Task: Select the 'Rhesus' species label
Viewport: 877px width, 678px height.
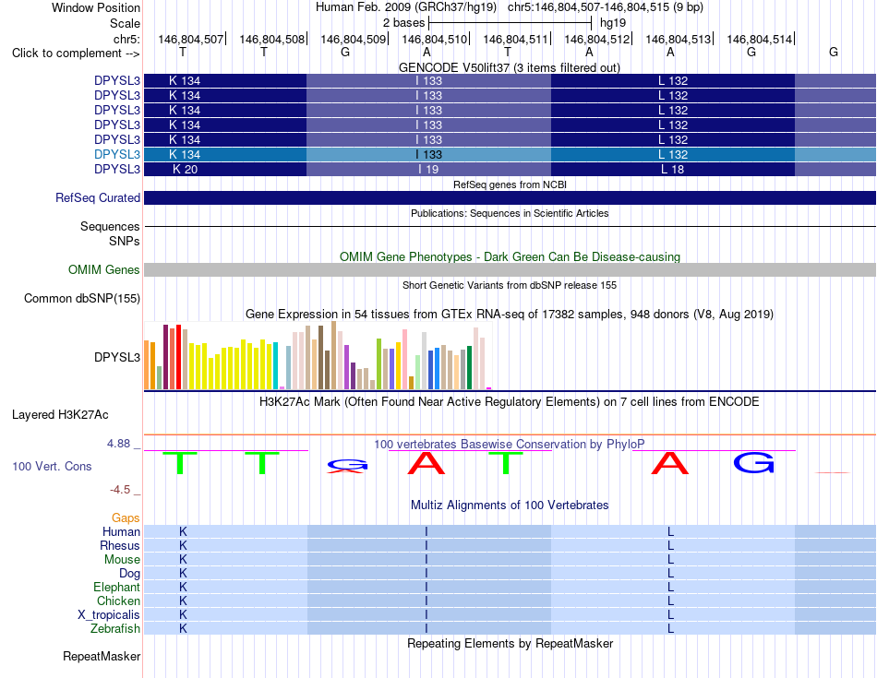Action: (120, 545)
